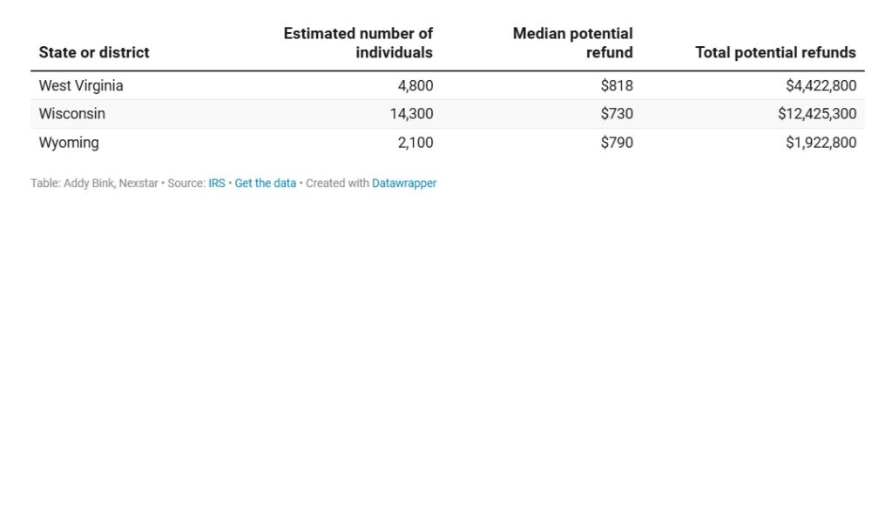Select the West Virginia row label

tap(81, 85)
